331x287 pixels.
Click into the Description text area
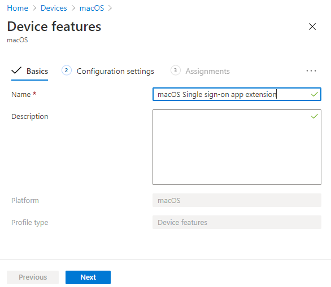pyautogui.click(x=237, y=147)
